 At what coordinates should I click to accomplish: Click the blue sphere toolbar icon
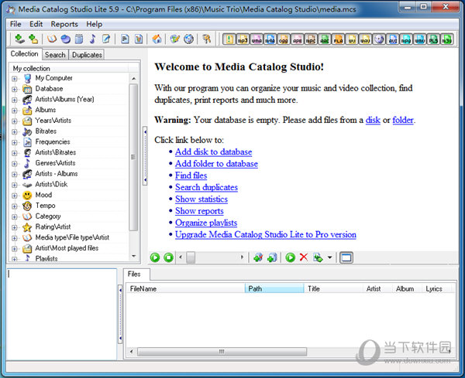coord(66,39)
